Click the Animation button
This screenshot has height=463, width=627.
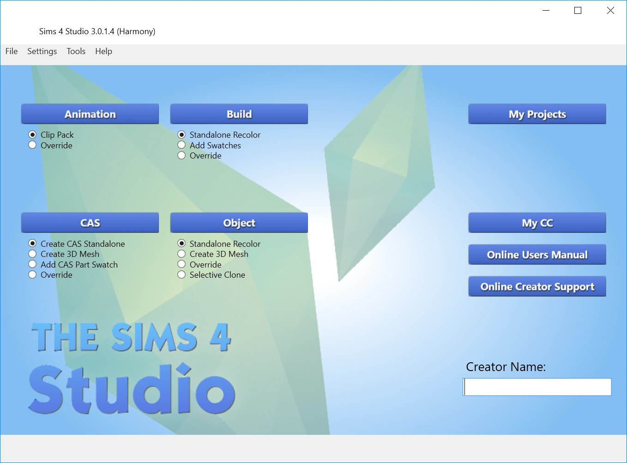pos(90,114)
